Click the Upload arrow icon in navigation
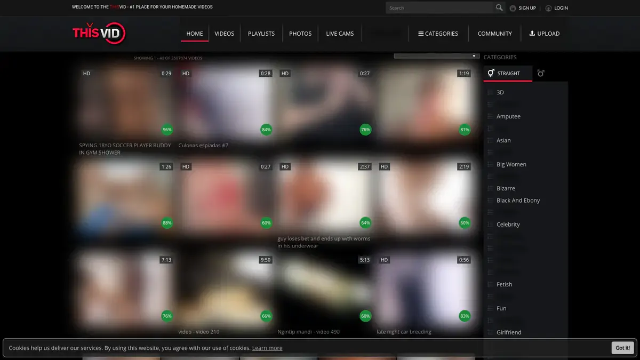Viewport: 640px width, 360px height. tap(532, 33)
